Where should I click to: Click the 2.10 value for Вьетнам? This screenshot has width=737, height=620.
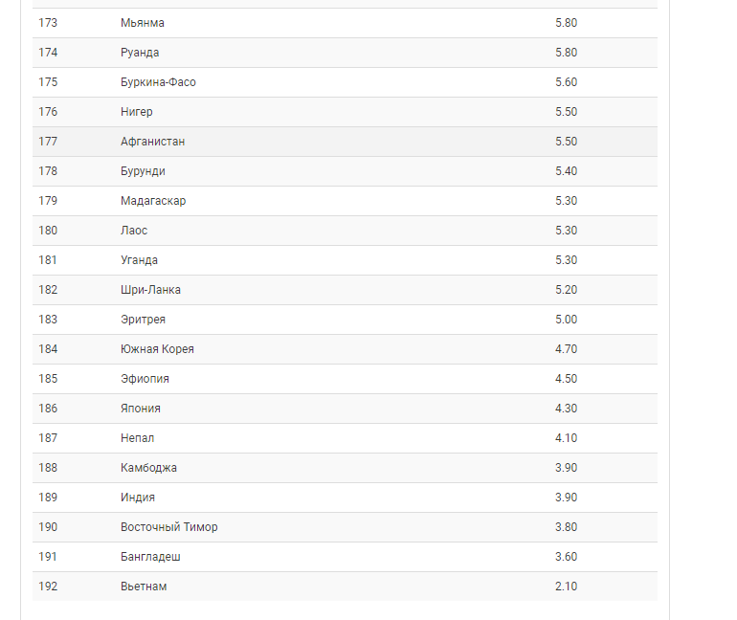[x=566, y=587]
